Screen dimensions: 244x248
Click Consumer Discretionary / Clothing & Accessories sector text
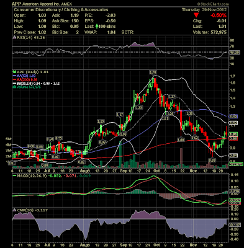click(x=61, y=10)
